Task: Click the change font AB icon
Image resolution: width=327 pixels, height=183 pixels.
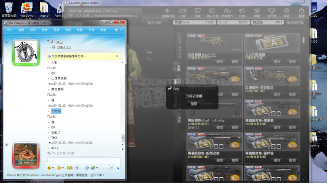Action: click(x=87, y=168)
